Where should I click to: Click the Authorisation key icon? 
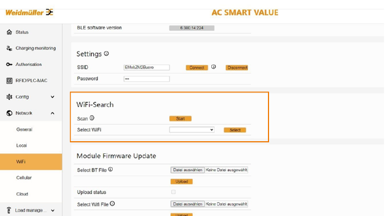point(9,64)
